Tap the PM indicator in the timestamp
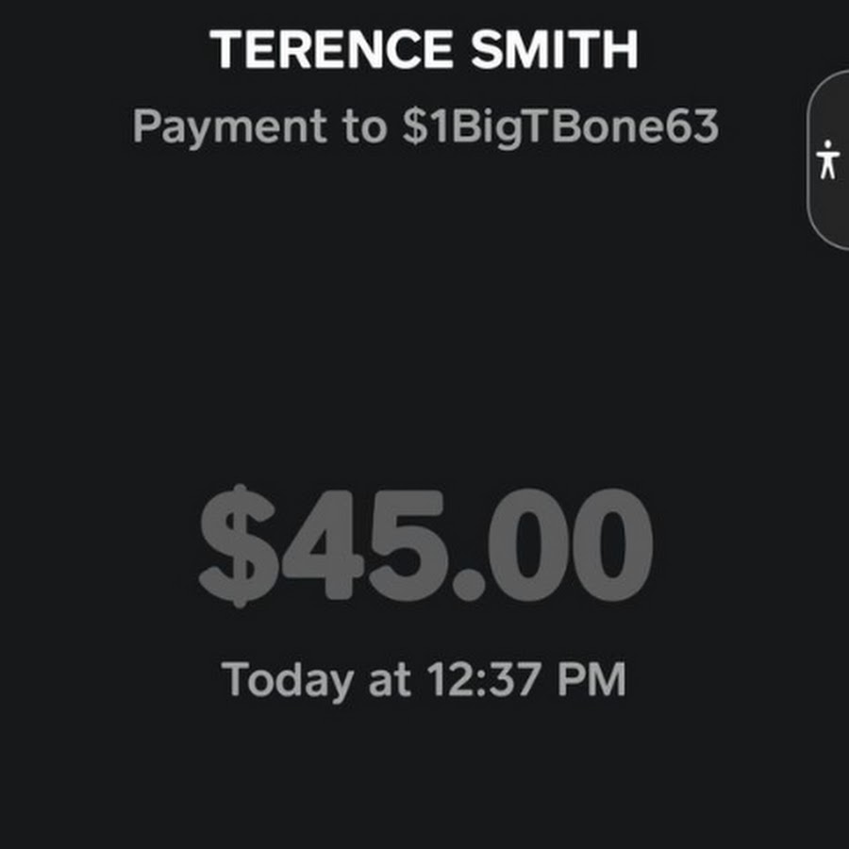The height and width of the screenshot is (849, 849). (591, 679)
